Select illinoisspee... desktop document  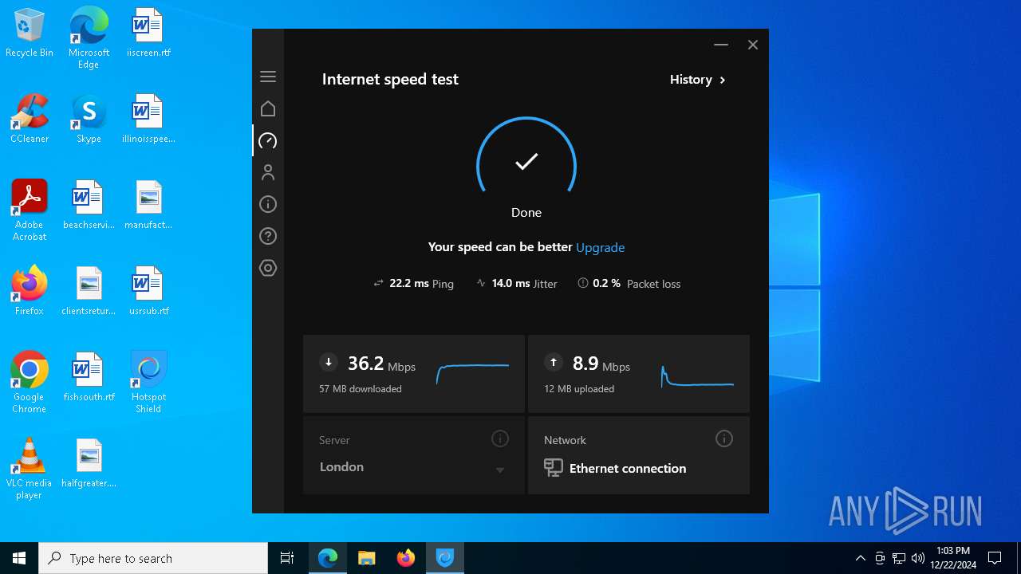[x=148, y=119]
